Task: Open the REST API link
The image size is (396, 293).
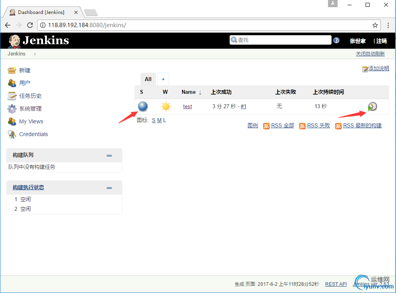Action: point(336,284)
